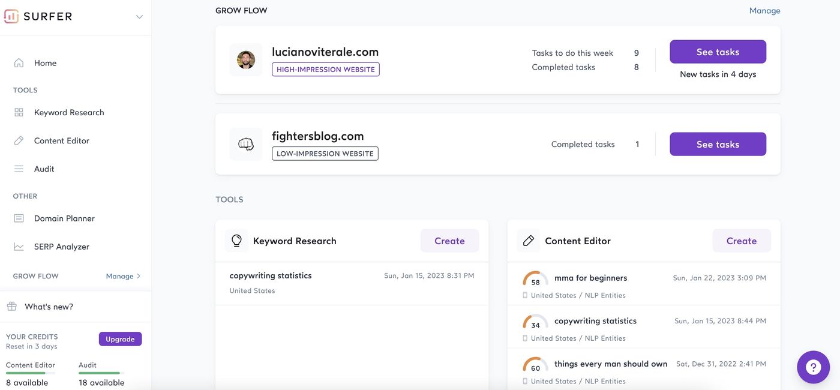See tasks for fightersblog.com
840x390 pixels.
coord(718,144)
